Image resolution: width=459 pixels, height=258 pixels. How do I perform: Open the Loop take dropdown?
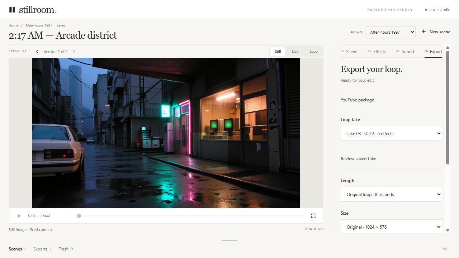pos(391,133)
